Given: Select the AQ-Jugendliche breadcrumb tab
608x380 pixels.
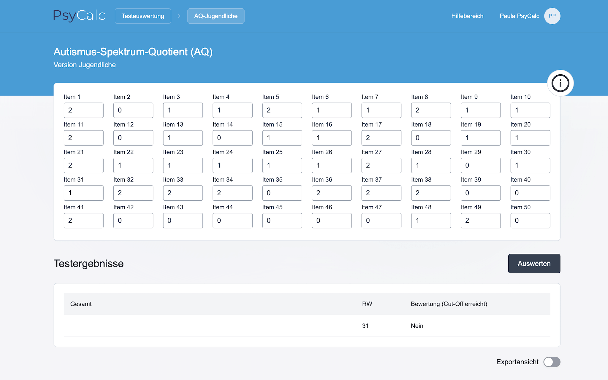Looking at the screenshot, I should click(x=216, y=16).
